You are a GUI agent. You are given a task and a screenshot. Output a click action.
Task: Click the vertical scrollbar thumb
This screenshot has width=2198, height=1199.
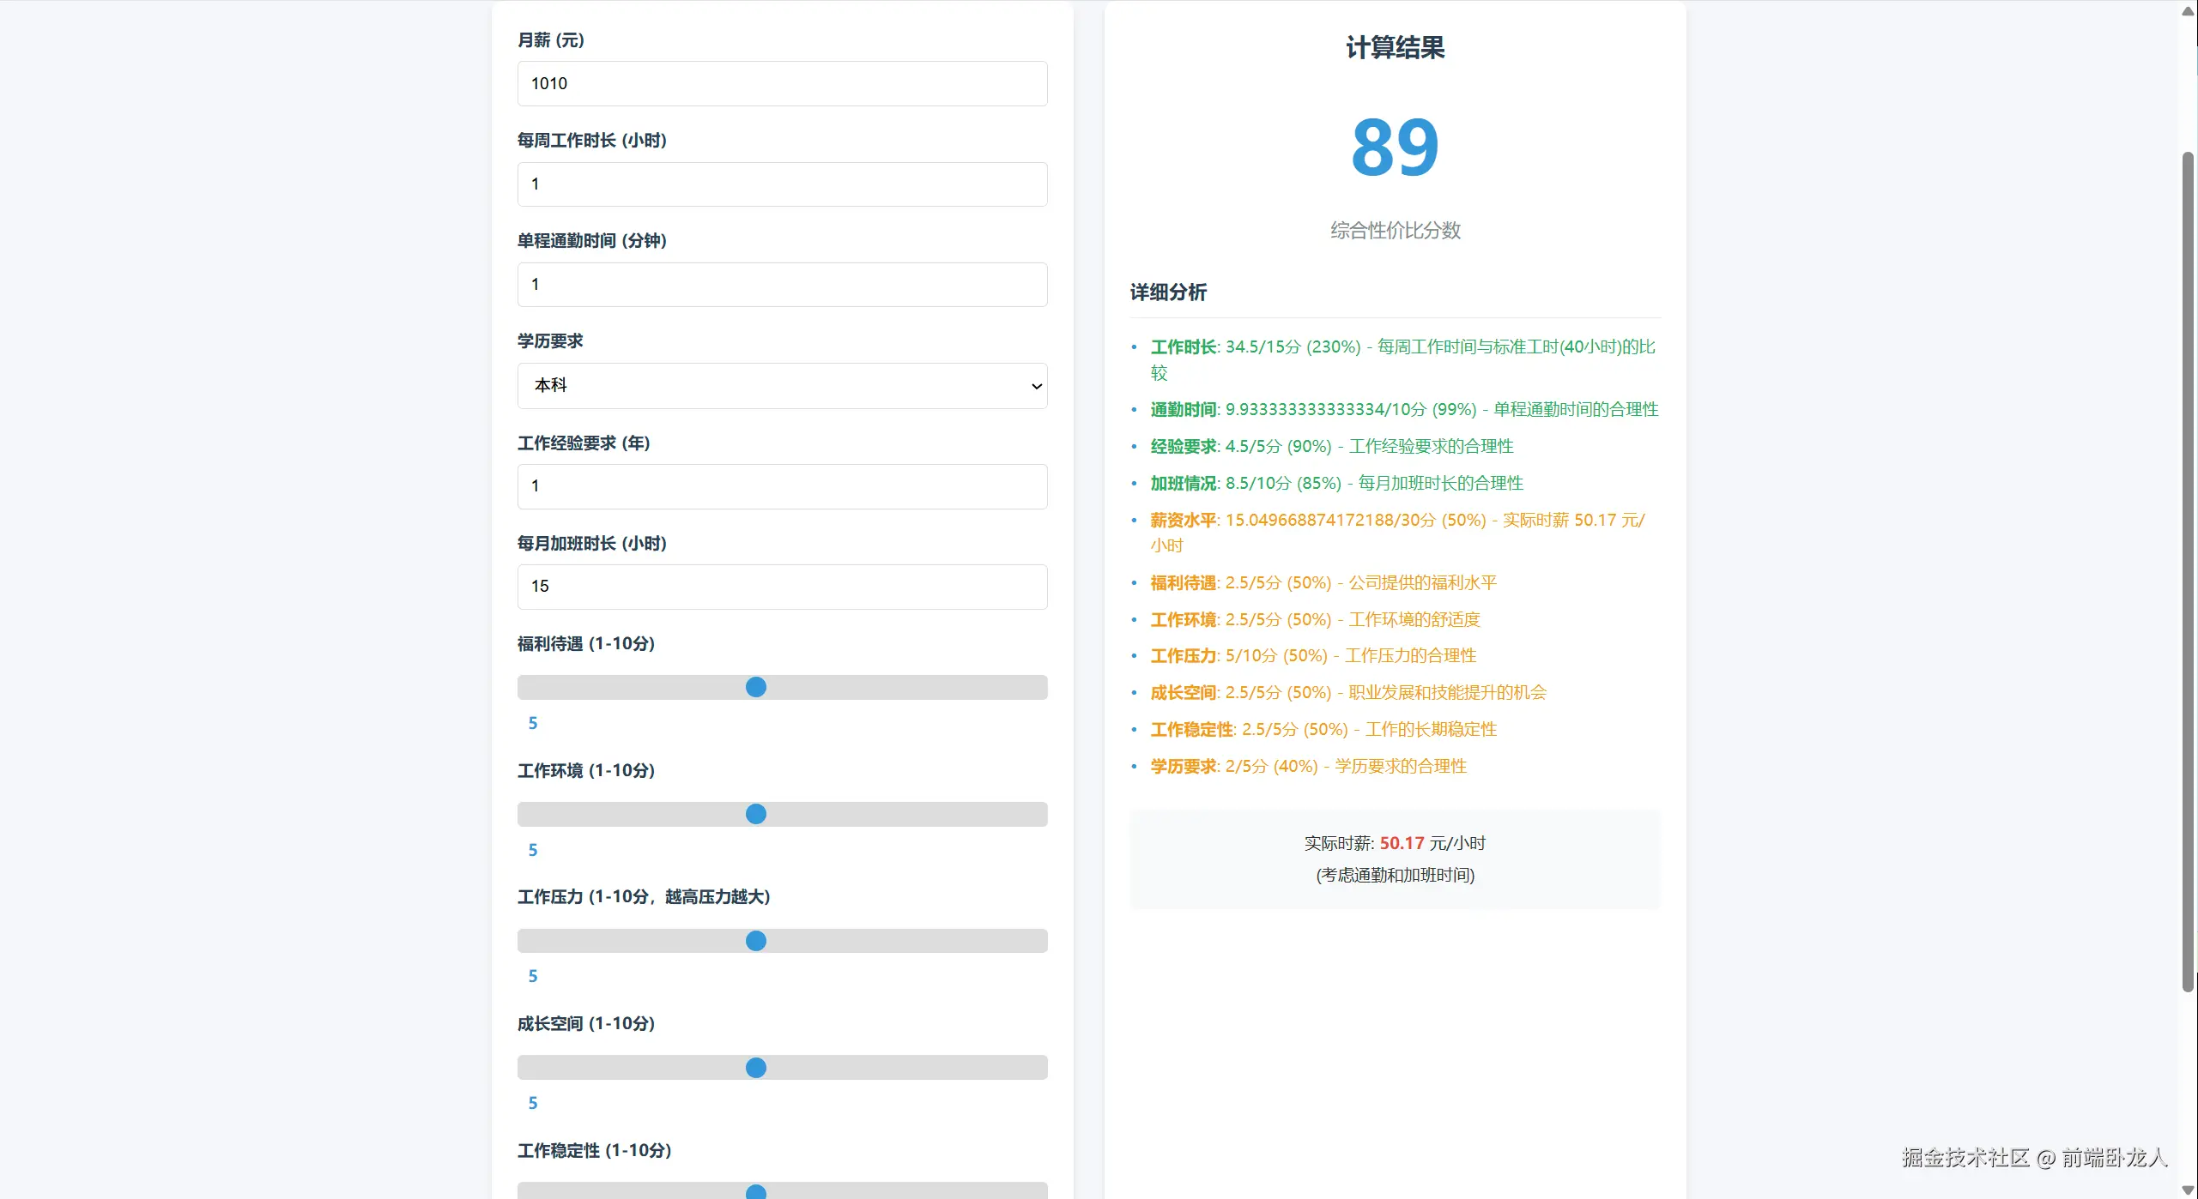coord(2188,570)
